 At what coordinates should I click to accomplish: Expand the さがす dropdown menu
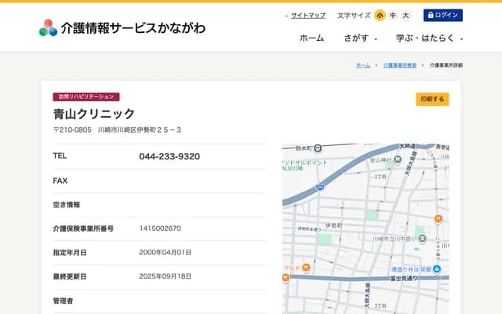pos(361,38)
